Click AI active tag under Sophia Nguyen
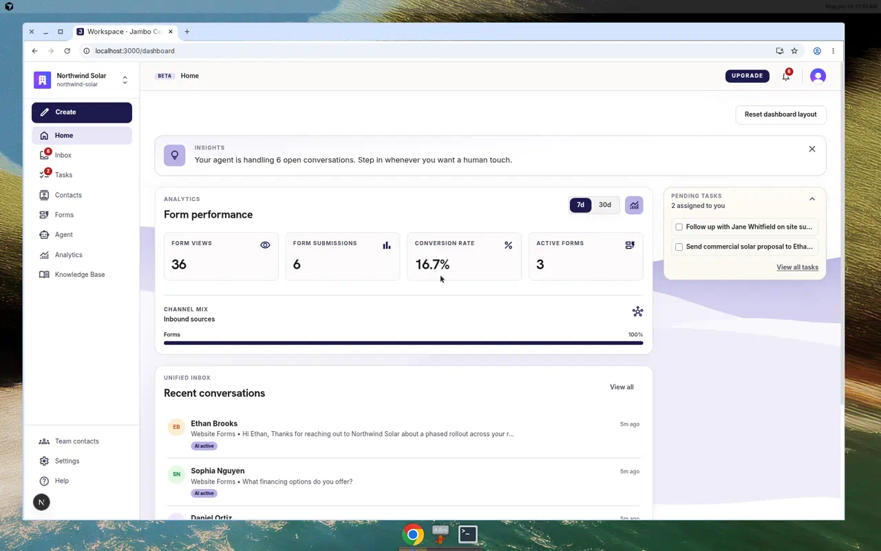This screenshot has width=881, height=551. 204,493
